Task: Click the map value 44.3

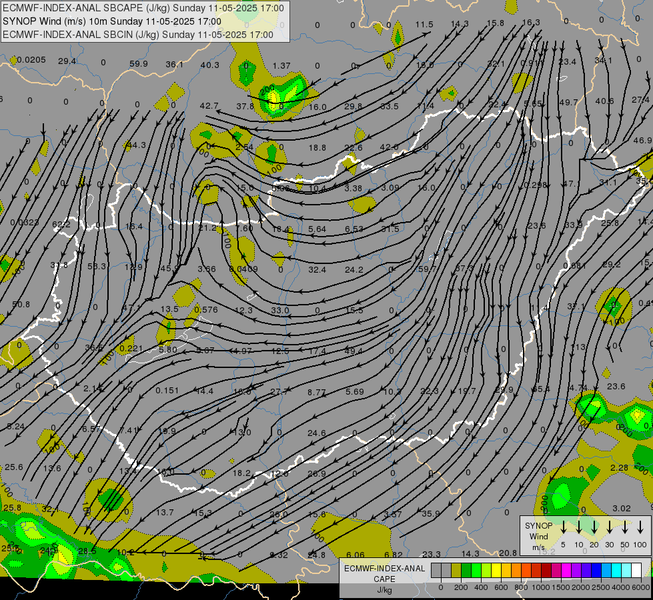Action: tap(137, 145)
